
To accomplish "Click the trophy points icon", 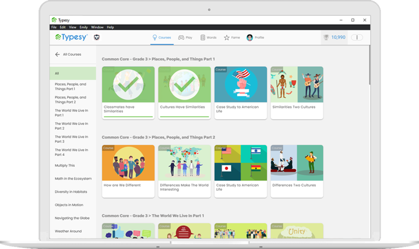I will (x=326, y=38).
